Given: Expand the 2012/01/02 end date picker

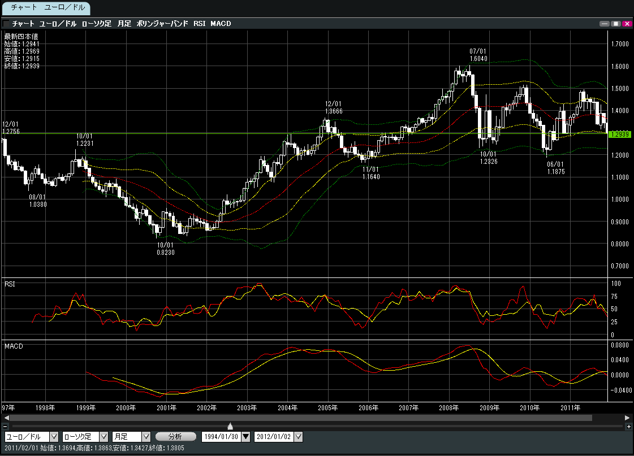Looking at the screenshot, I should click(x=299, y=437).
